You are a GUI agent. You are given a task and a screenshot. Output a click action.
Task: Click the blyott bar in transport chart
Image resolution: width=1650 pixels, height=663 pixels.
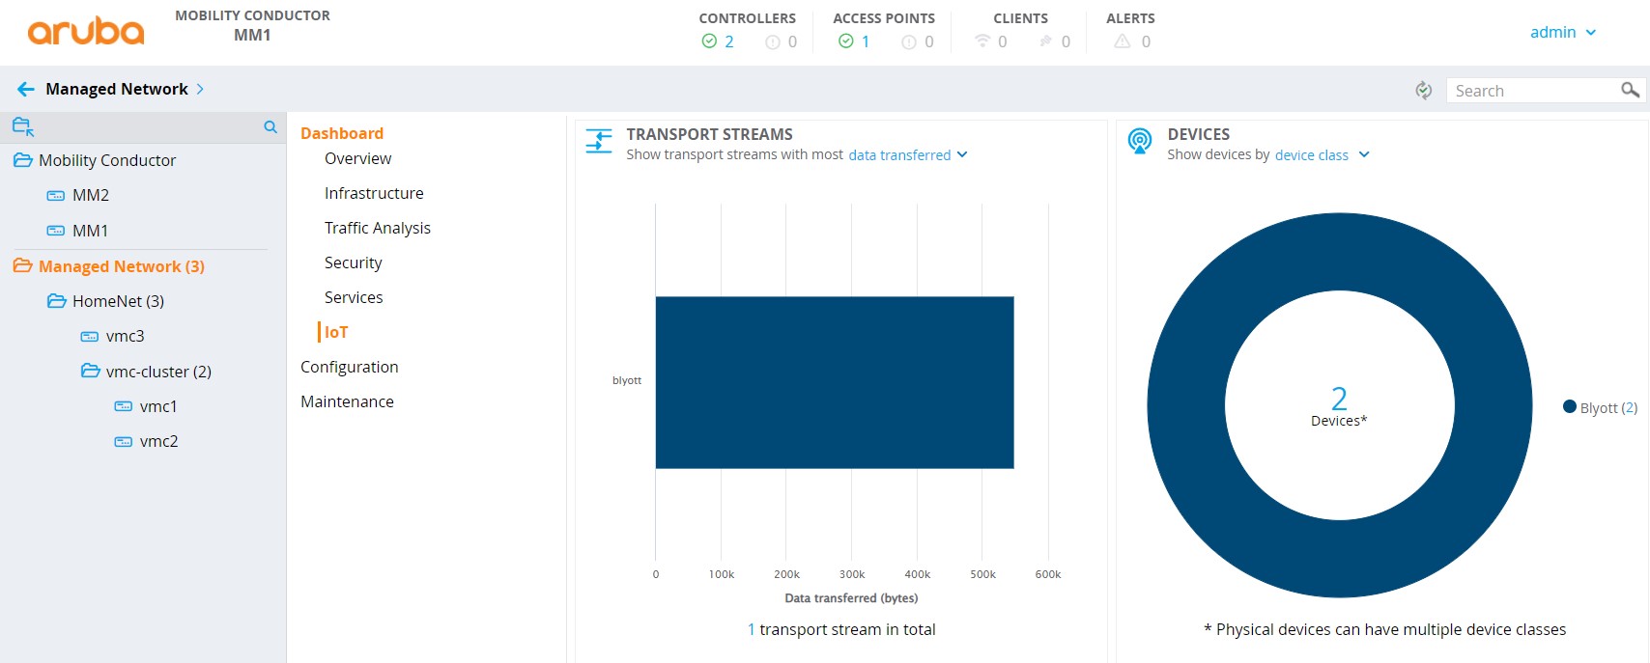835,382
